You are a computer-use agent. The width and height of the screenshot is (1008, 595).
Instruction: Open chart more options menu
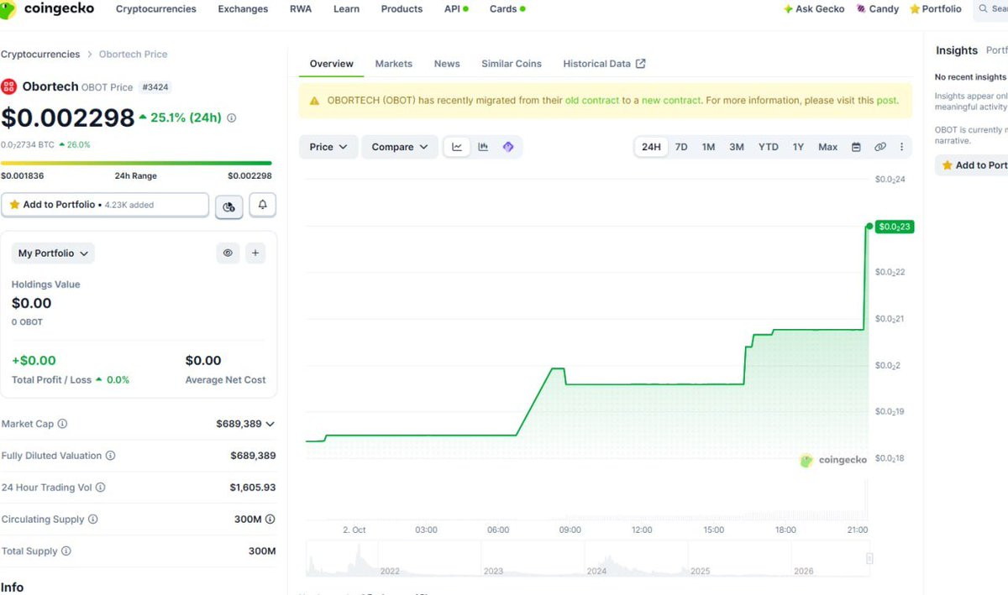[902, 147]
